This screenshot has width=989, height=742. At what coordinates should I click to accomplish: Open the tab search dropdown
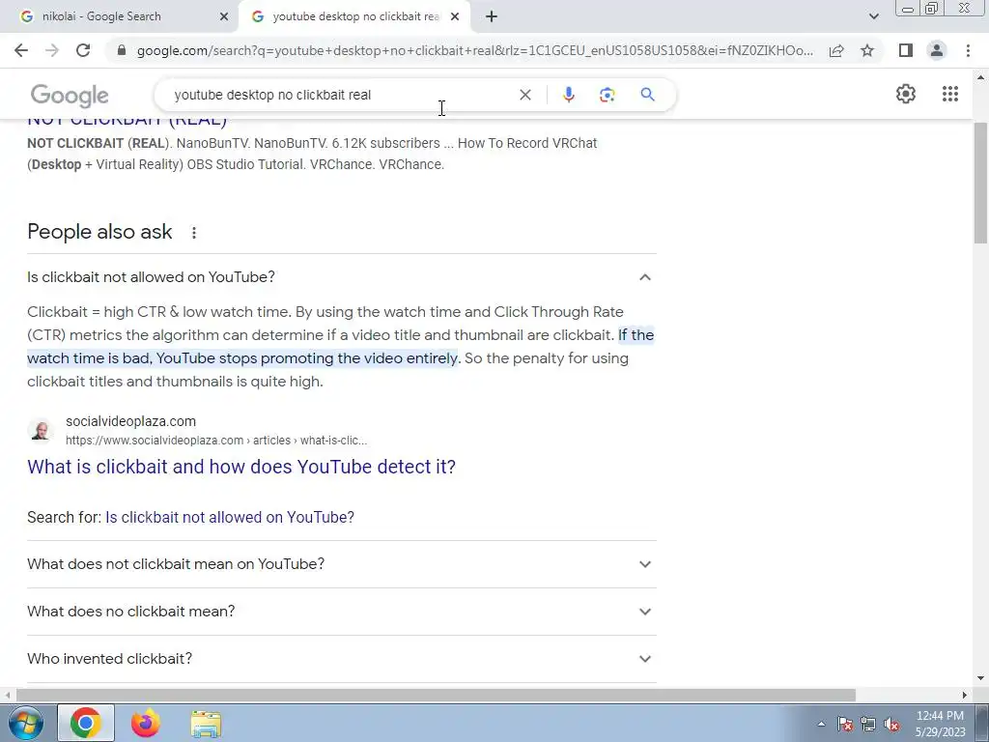(x=873, y=16)
